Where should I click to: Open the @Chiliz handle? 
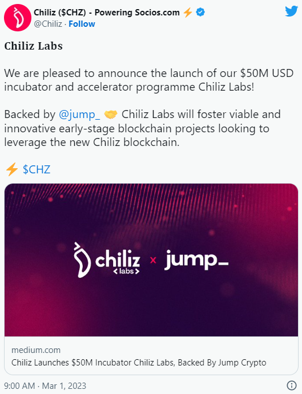coord(48,24)
